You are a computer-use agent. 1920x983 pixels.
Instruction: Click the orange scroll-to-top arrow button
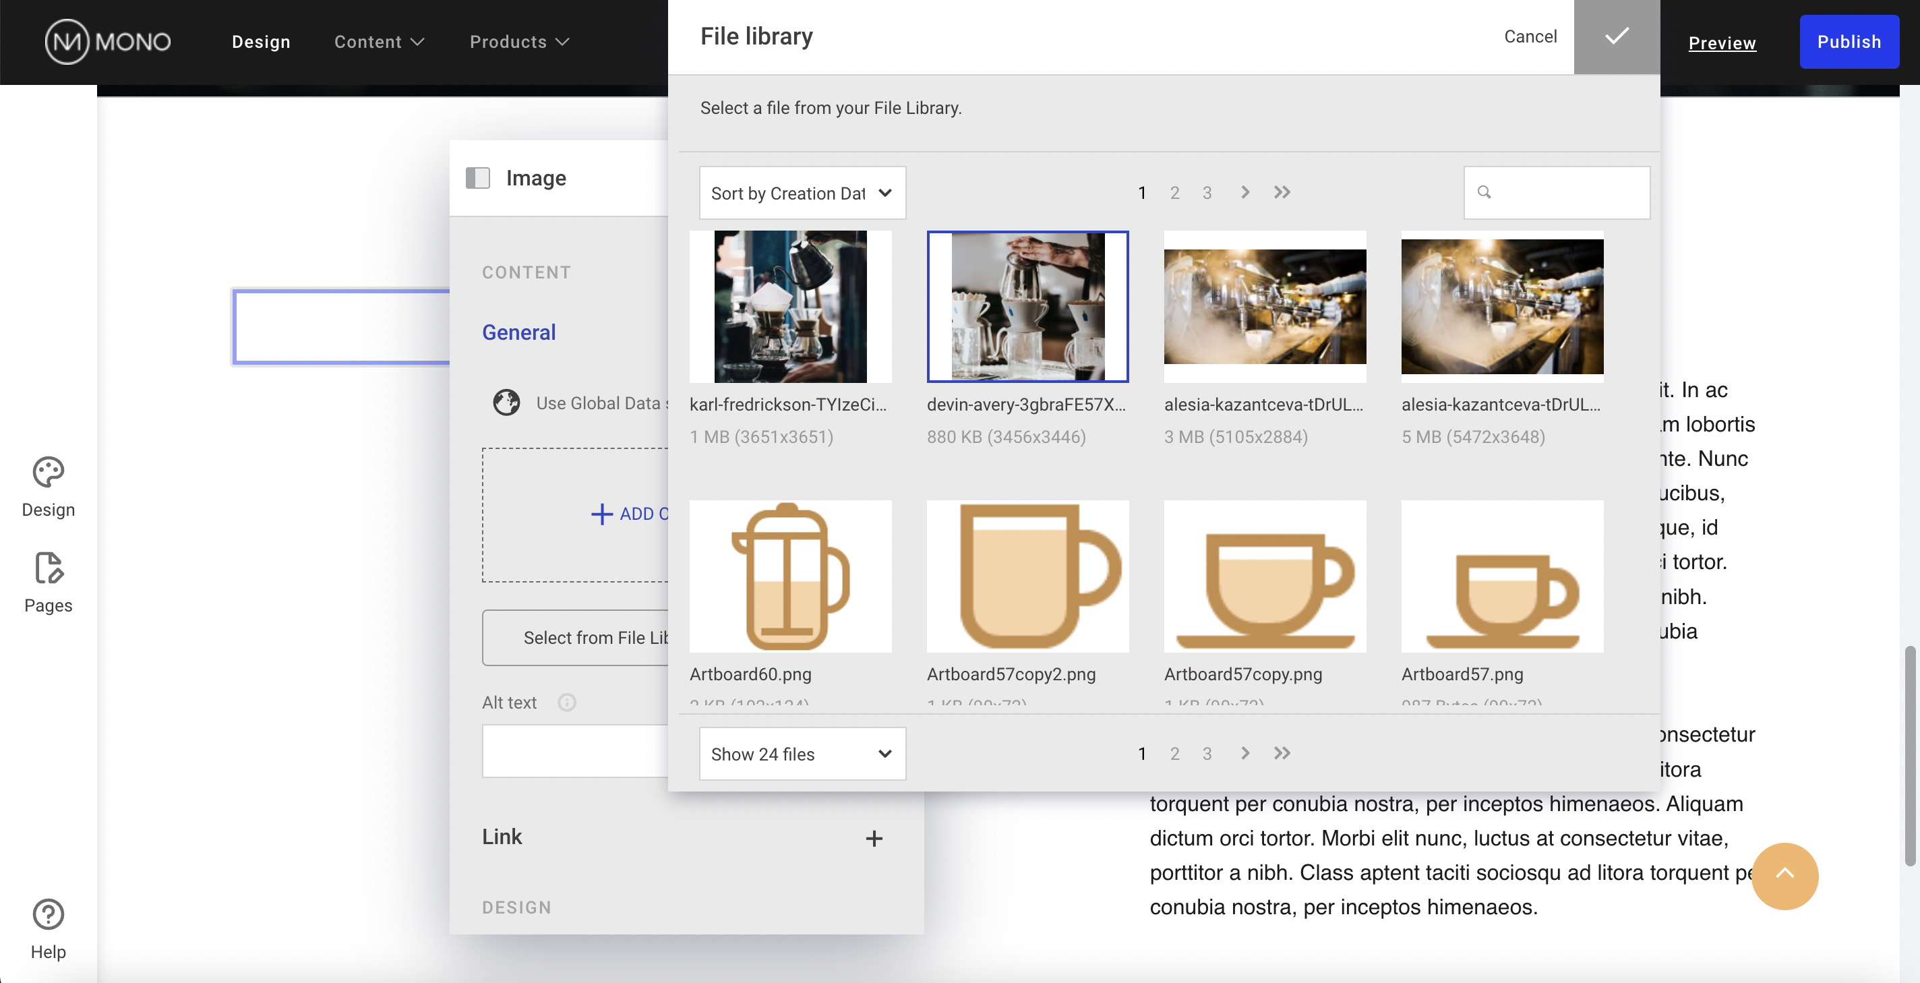click(1784, 876)
